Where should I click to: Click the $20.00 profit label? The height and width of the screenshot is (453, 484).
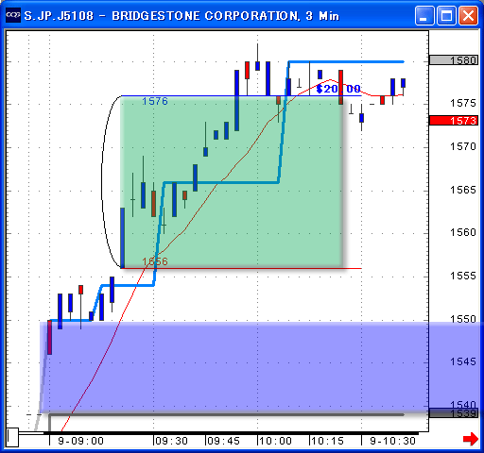[x=338, y=89]
